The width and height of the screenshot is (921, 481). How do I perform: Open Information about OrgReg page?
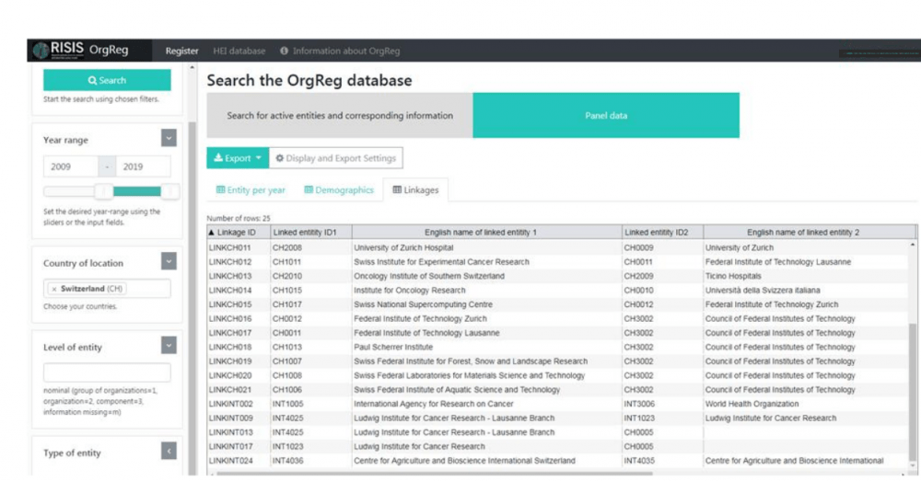346,51
